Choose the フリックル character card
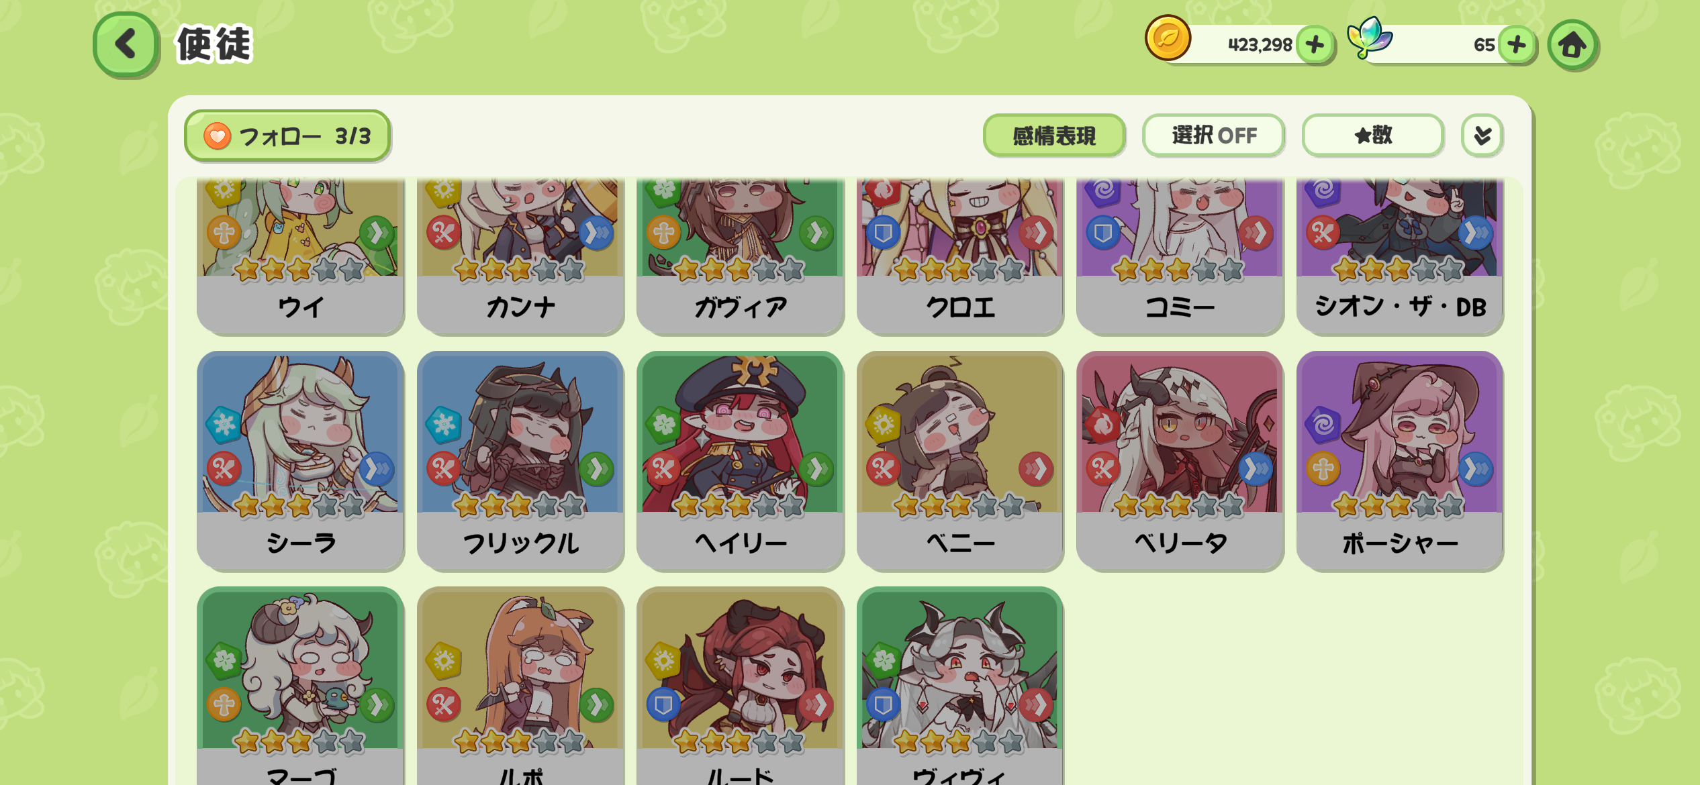This screenshot has height=785, width=1700. click(x=520, y=460)
